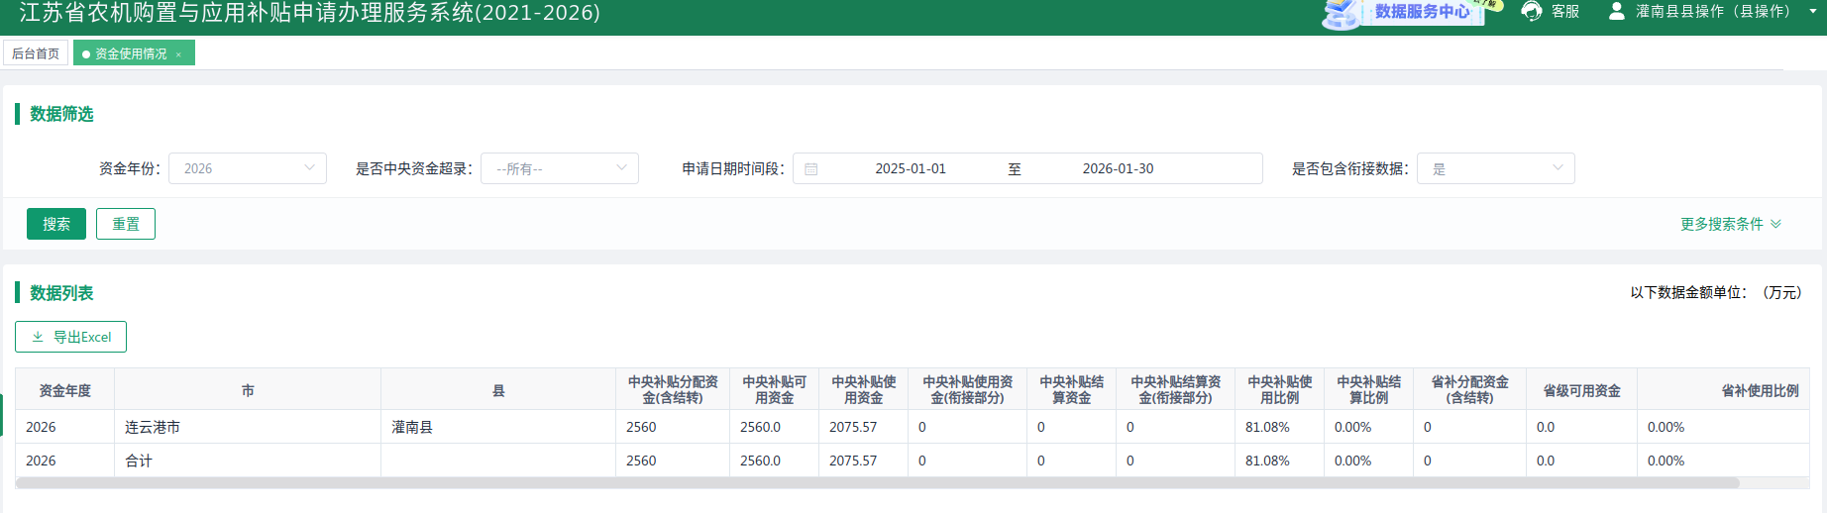The image size is (1827, 513).
Task: Select the 资金使用情况 tab
Action: 130,53
